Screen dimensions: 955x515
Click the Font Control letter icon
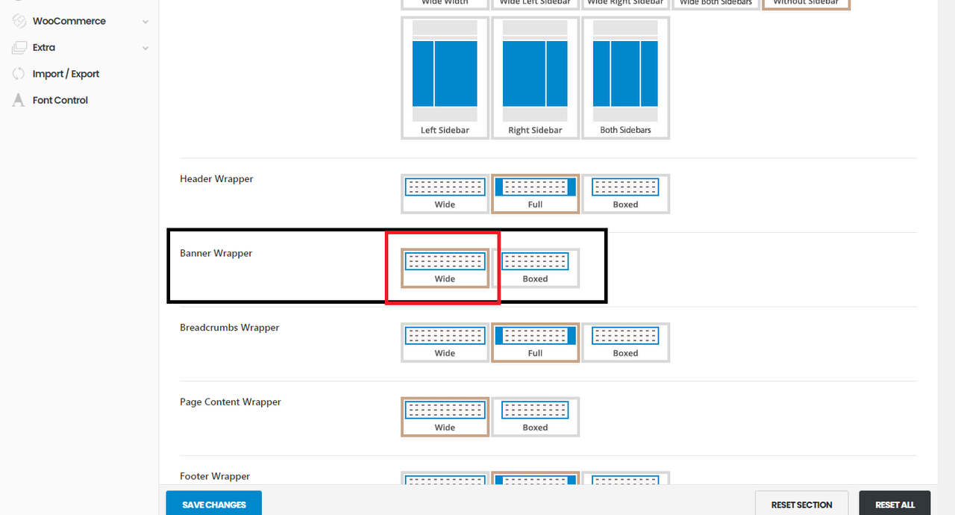click(x=19, y=100)
